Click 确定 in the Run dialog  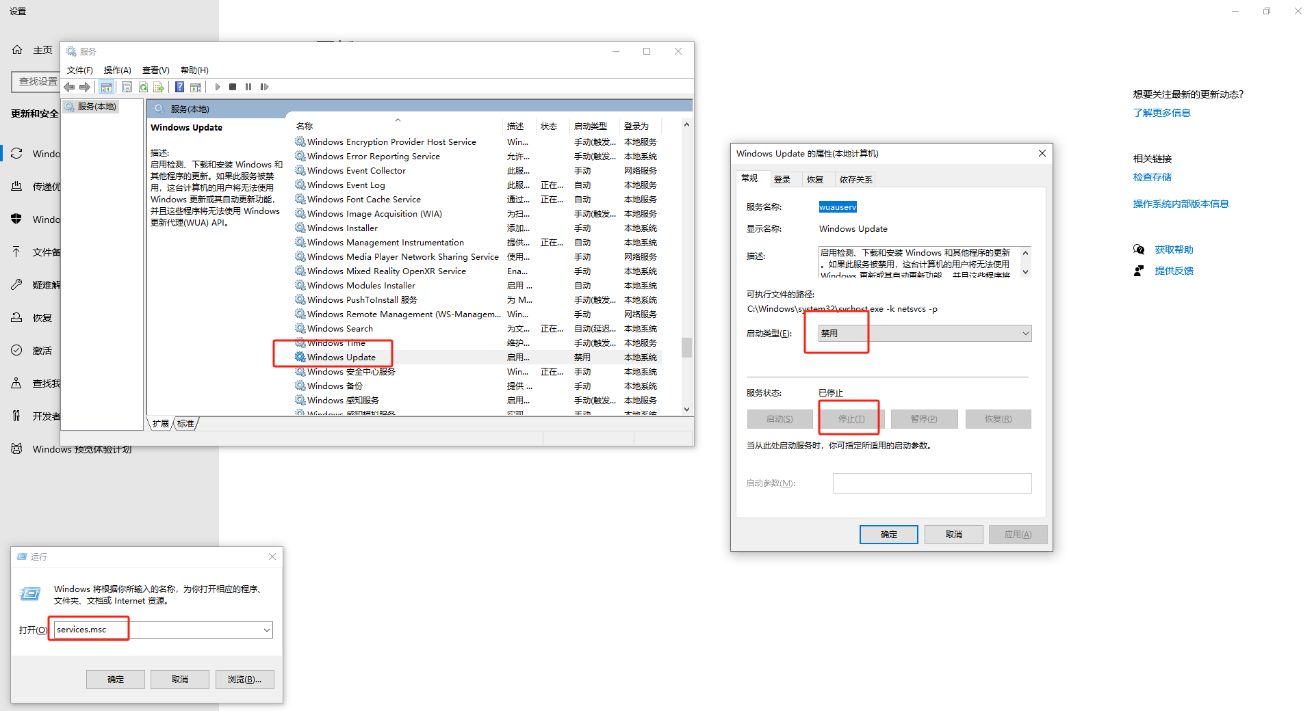coord(116,680)
